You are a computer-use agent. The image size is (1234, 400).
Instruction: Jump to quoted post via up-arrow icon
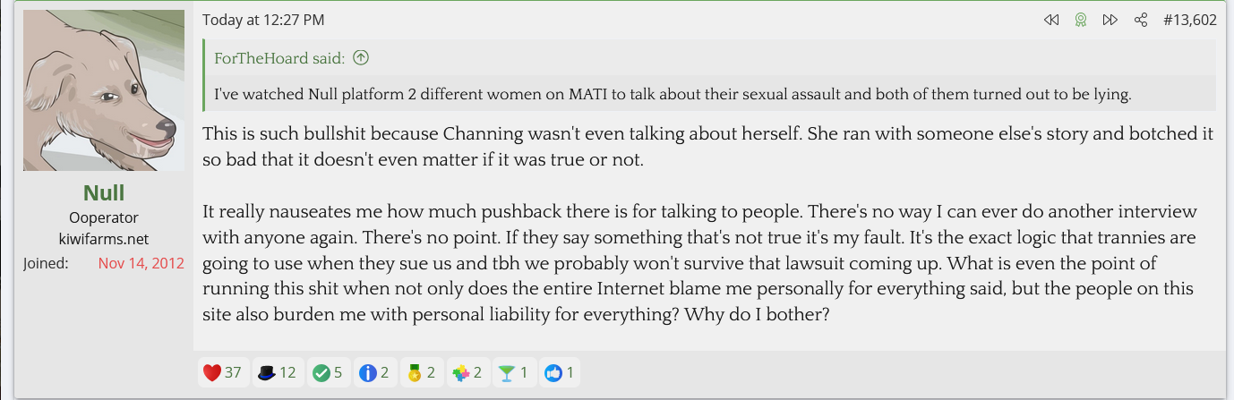click(x=361, y=59)
